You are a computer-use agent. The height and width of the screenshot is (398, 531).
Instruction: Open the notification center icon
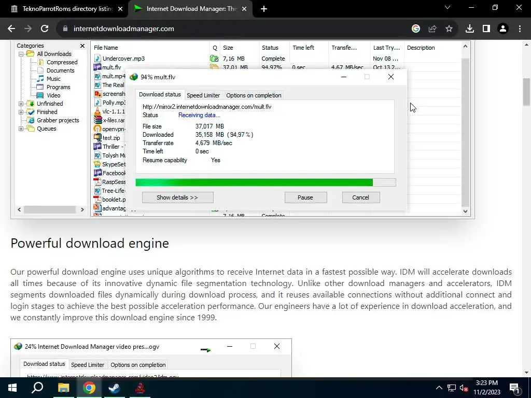pyautogui.click(x=514, y=388)
